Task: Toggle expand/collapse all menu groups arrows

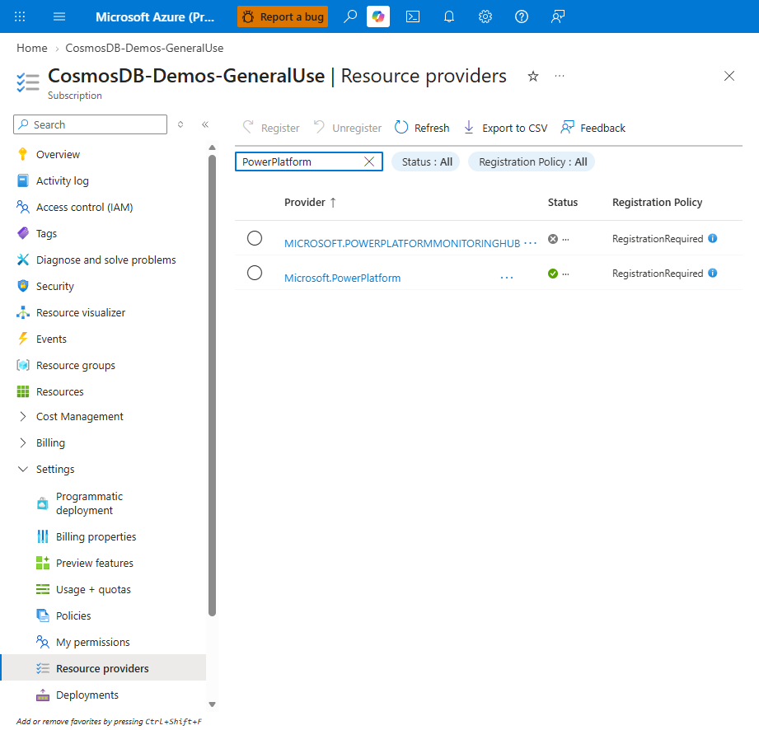Action: (180, 124)
